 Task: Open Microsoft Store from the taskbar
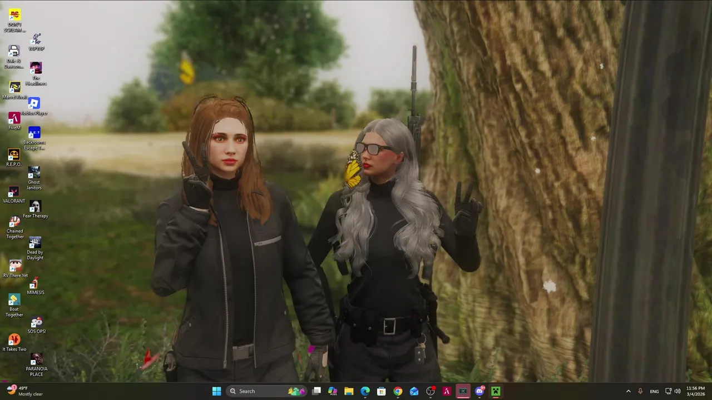click(382, 391)
